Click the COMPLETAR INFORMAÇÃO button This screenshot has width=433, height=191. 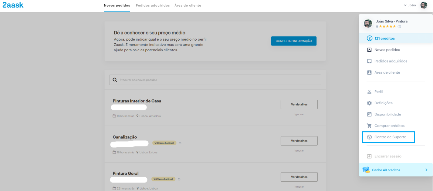[x=294, y=41]
